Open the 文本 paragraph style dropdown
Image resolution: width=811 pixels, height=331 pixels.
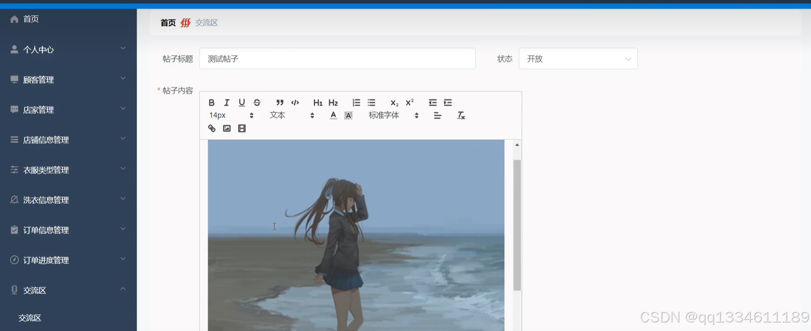click(x=292, y=115)
